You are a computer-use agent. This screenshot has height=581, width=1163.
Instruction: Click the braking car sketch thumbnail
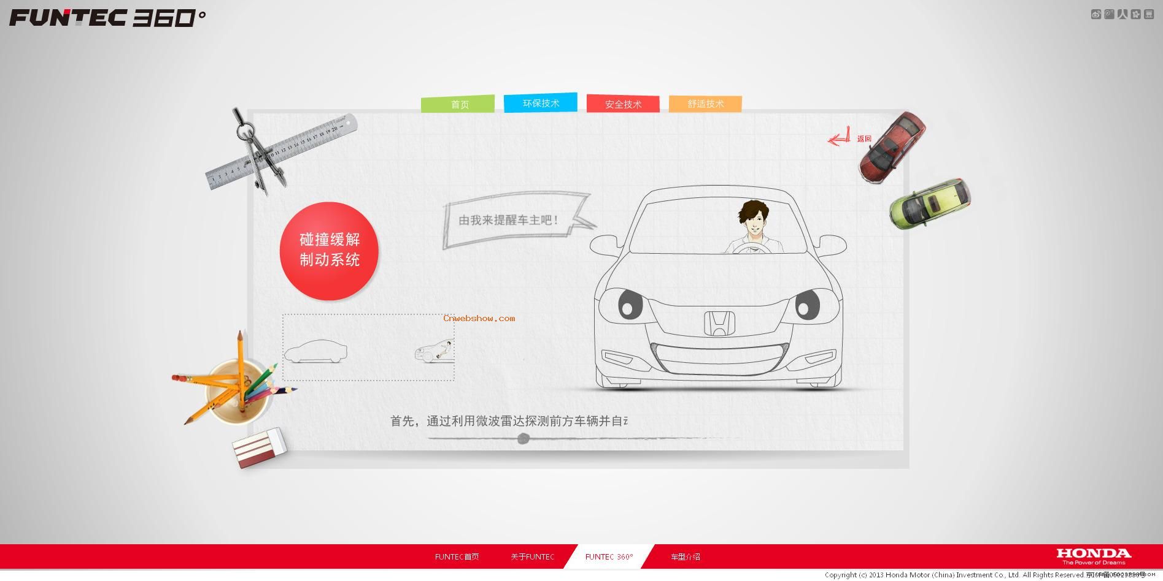[431, 352]
